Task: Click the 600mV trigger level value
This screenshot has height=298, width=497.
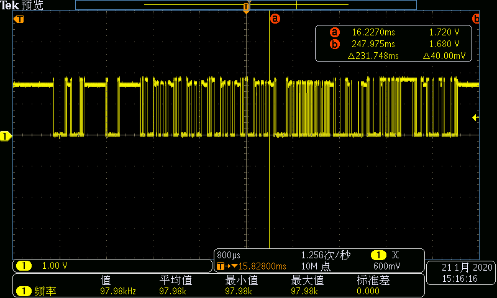Action: [386, 266]
